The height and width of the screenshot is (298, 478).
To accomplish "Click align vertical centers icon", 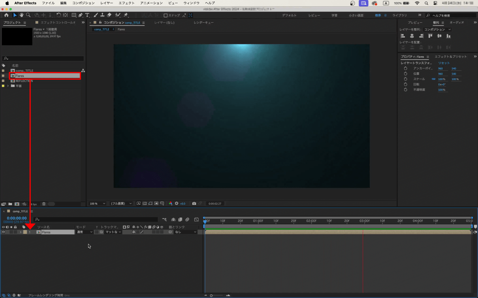I will pyautogui.click(x=439, y=36).
